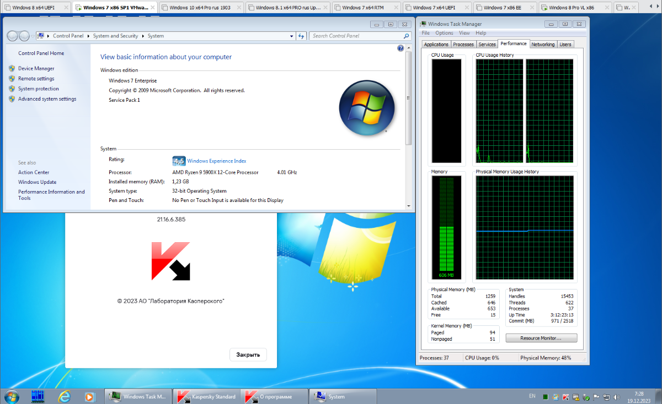Viewport: 662px width, 404px height.
Task: Open the Action Center link
Action: pyautogui.click(x=34, y=172)
